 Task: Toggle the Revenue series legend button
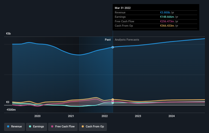pyautogui.click(x=15, y=127)
